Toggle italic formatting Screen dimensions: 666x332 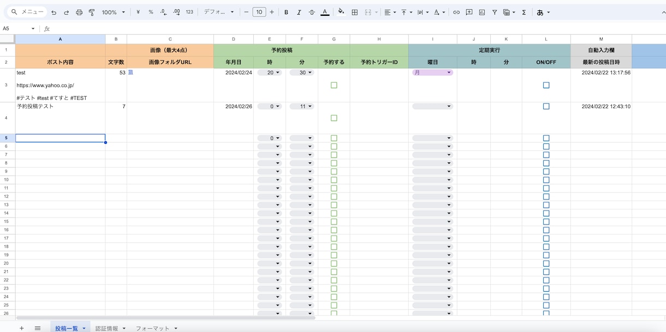tap(299, 12)
